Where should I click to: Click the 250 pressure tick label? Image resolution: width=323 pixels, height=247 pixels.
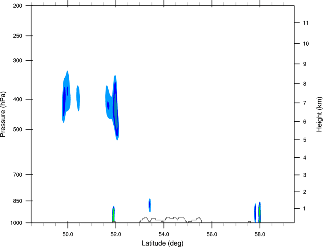click(17, 36)
